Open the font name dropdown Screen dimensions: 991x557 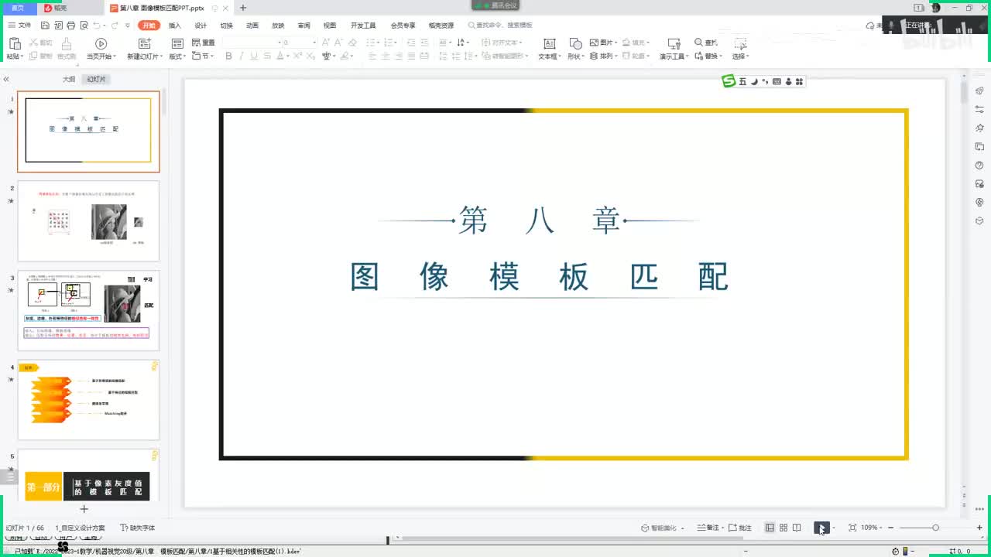click(279, 43)
